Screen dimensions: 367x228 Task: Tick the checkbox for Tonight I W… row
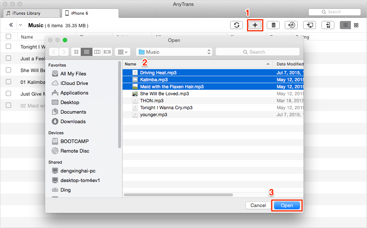[x=8, y=46]
